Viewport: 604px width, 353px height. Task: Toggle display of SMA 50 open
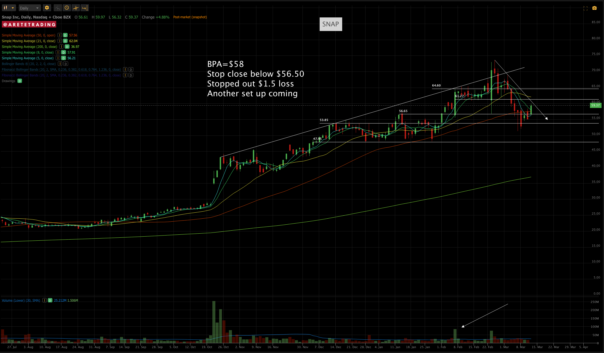(x=65, y=35)
